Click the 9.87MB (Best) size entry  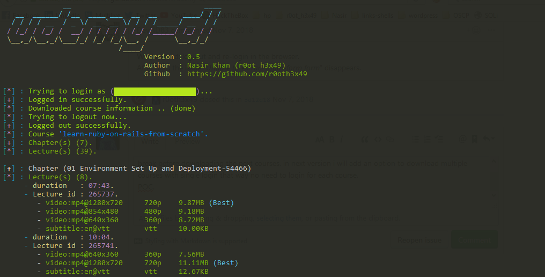pyautogui.click(x=206, y=202)
